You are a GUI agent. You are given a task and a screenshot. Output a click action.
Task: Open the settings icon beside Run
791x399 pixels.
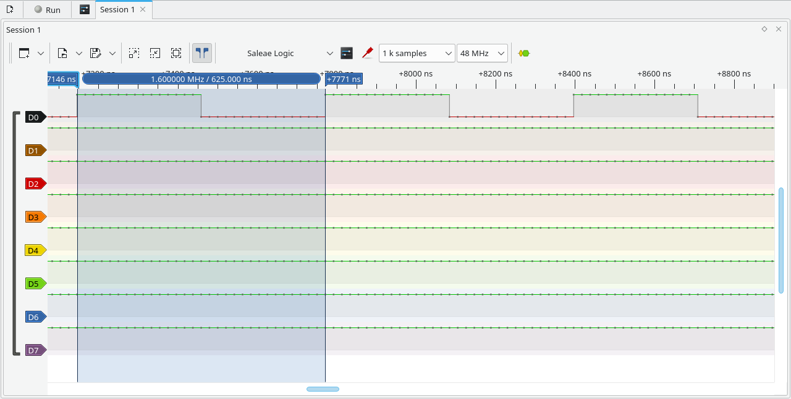(x=85, y=10)
